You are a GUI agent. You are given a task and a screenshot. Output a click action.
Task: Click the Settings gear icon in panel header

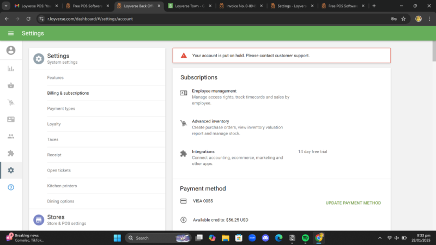coord(39,59)
